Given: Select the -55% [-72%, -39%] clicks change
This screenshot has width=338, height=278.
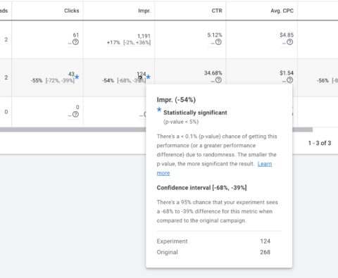Looking at the screenshot, I should (53, 81).
